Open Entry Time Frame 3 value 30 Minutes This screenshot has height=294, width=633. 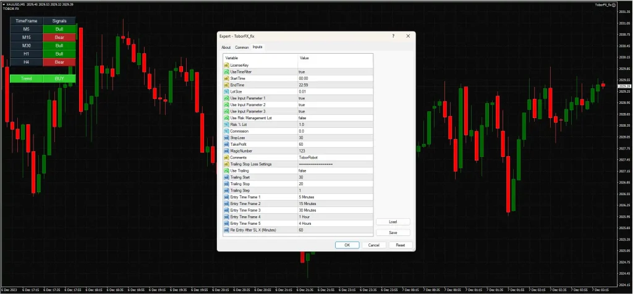(x=335, y=210)
